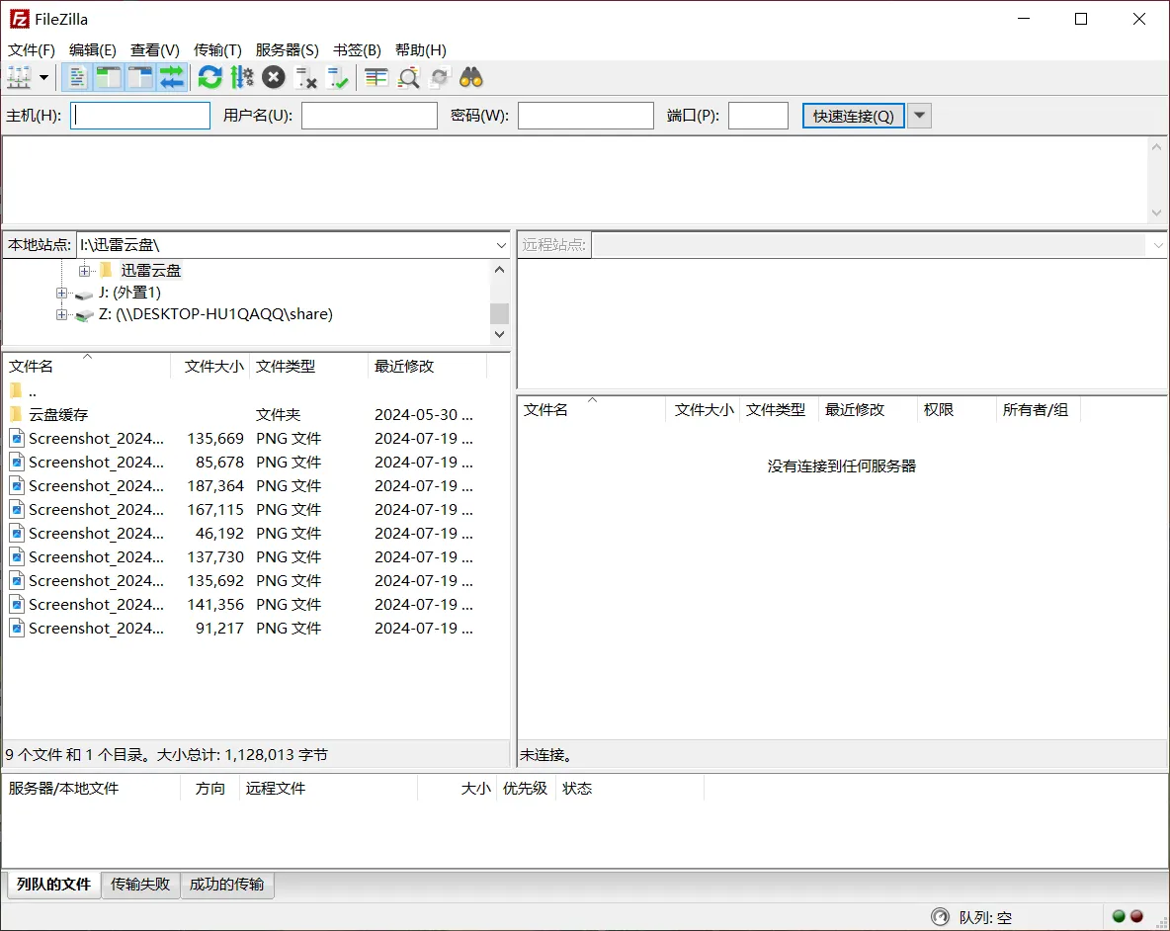Screen dimensions: 1170x931
Task: Toggle transfer queue display icon
Action: tap(172, 77)
